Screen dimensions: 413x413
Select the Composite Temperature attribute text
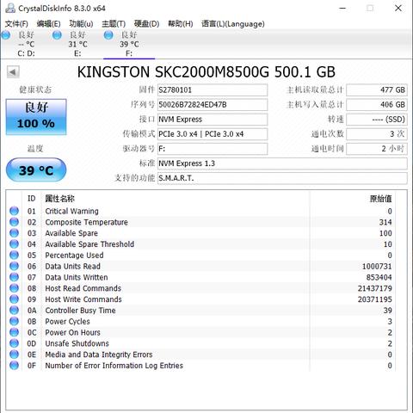click(86, 222)
